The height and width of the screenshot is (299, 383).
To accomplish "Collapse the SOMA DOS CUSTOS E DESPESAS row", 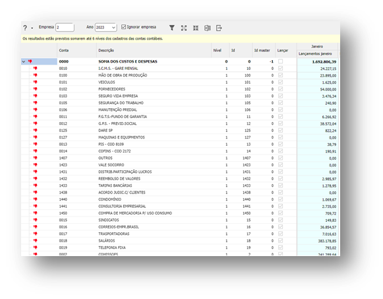I will tap(24, 61).
